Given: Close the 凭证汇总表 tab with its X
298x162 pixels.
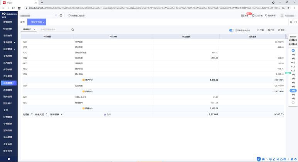Looking at the screenshot, I should coord(44,22).
